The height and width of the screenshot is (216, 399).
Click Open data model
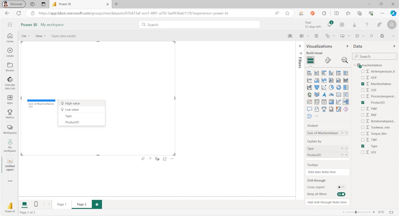pyautogui.click(x=63, y=36)
